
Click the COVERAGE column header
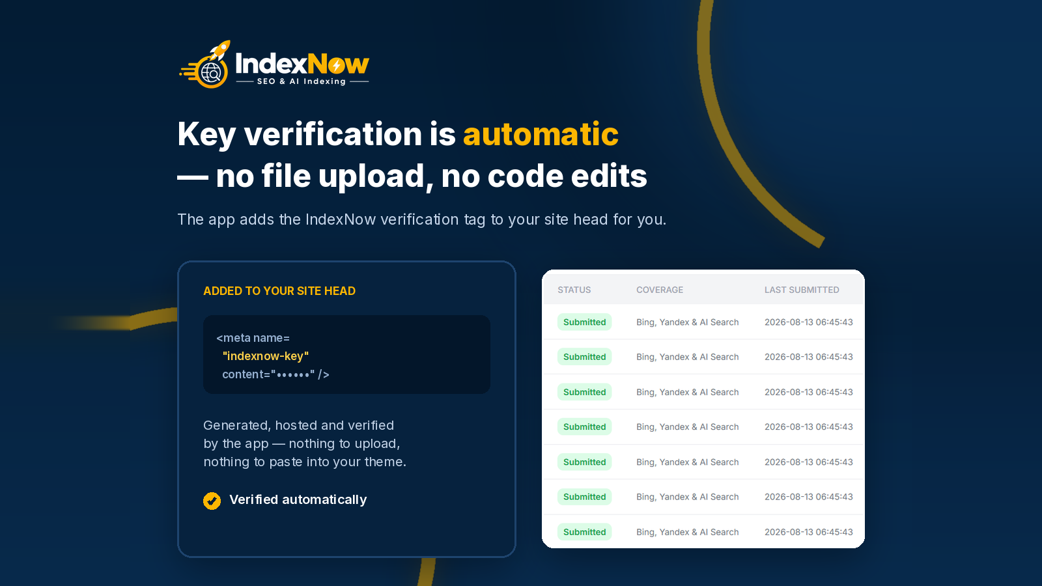click(660, 290)
